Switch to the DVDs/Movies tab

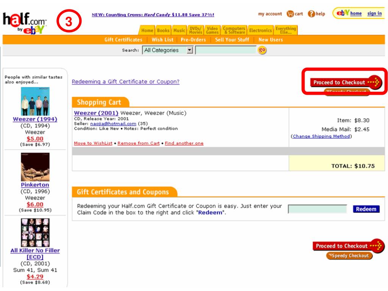coord(196,30)
